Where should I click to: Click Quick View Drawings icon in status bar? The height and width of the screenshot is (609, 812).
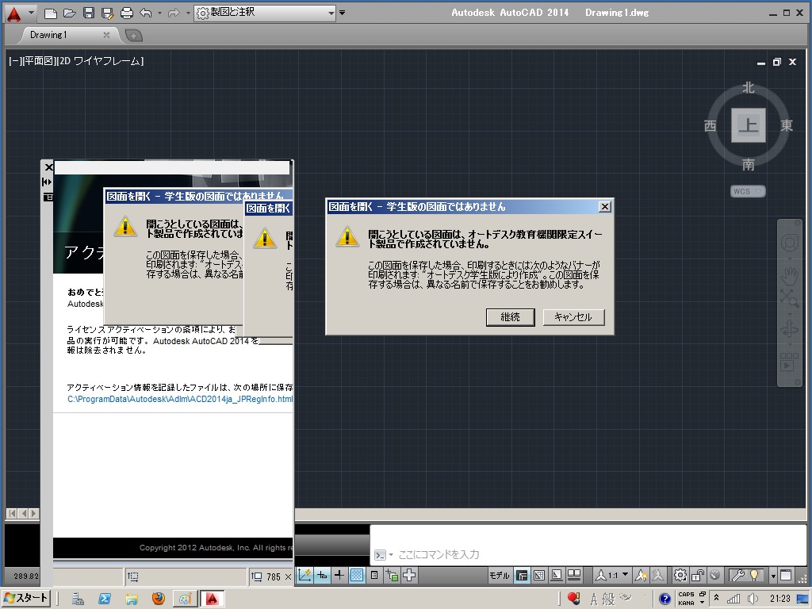click(x=574, y=576)
